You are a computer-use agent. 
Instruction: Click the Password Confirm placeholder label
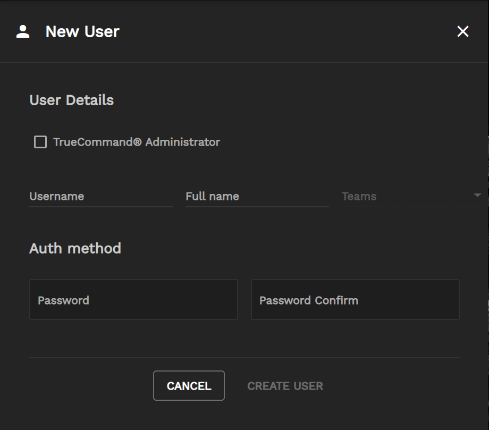click(308, 300)
